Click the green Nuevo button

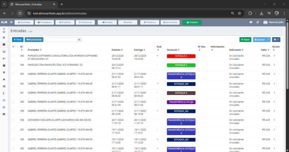coord(245,39)
